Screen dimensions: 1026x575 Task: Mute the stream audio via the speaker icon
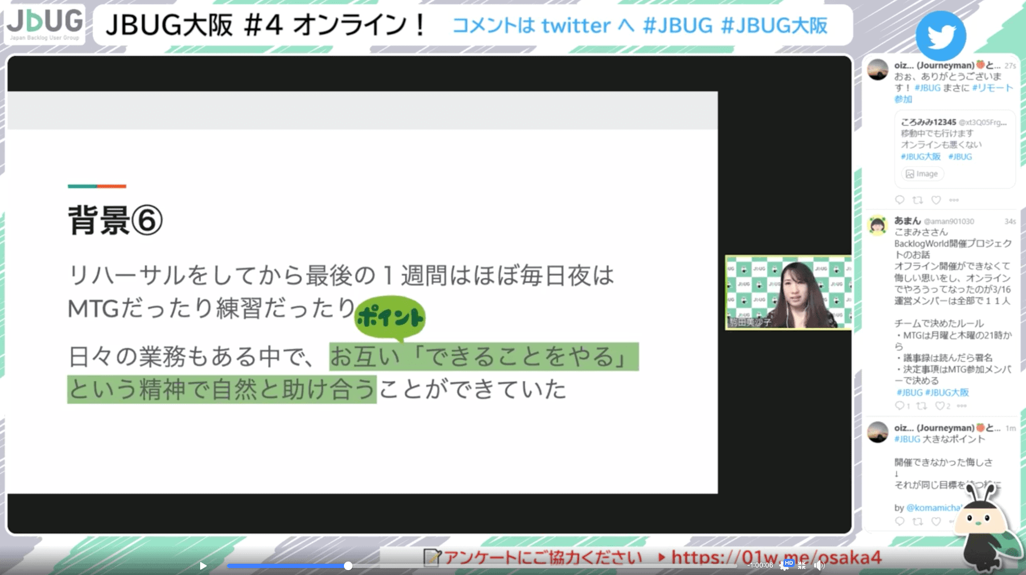[819, 565]
